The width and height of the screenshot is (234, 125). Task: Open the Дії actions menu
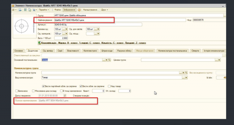(14, 10)
